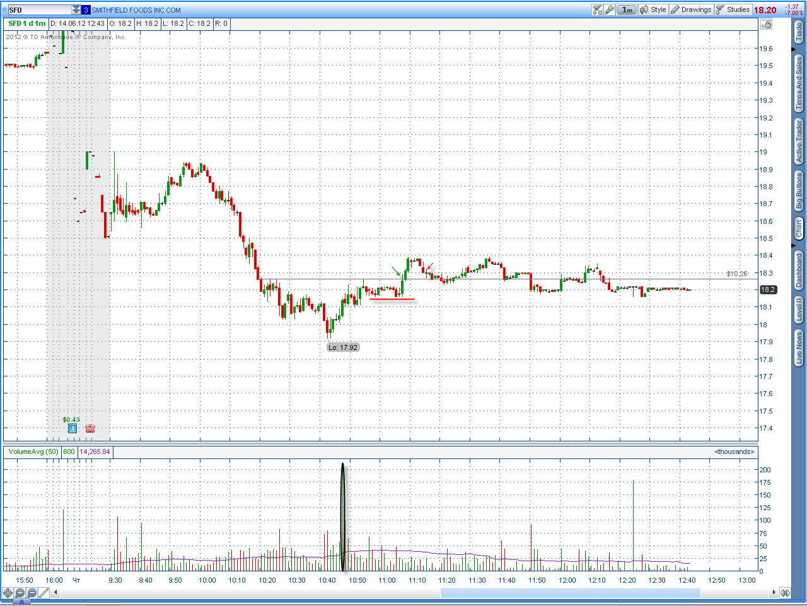Click the red telephone earnings call icon

(90, 428)
